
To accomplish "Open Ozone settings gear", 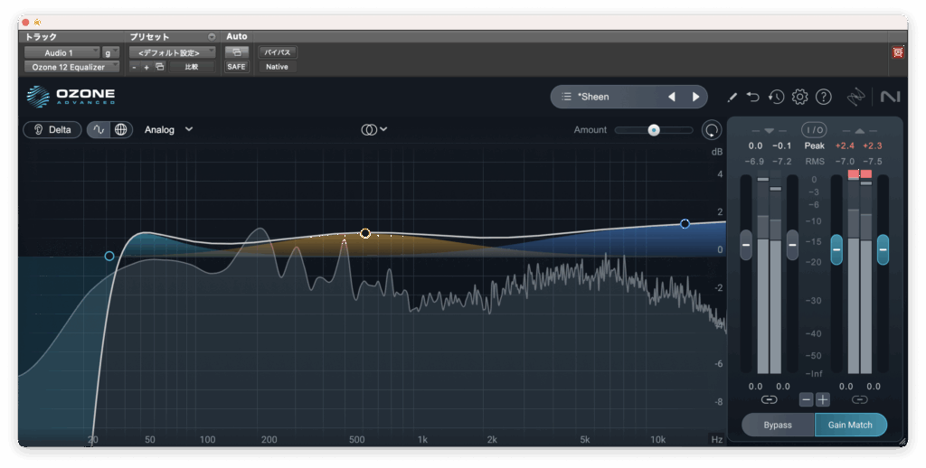I will point(799,97).
